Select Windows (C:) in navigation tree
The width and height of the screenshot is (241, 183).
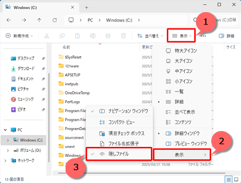[24, 140]
